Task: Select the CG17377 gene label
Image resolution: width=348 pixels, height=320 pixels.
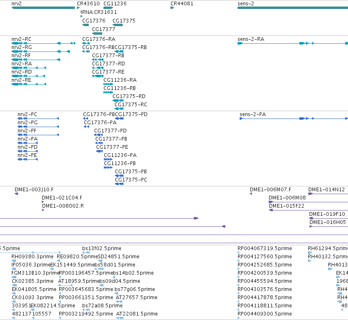Action: (103, 29)
